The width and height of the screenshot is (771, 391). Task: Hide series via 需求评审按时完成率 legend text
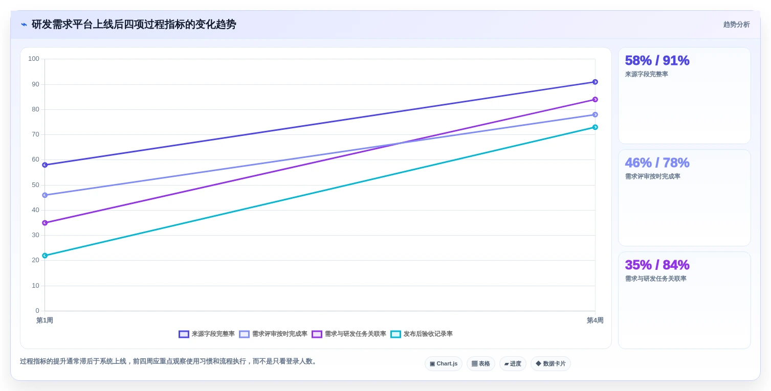click(x=280, y=334)
